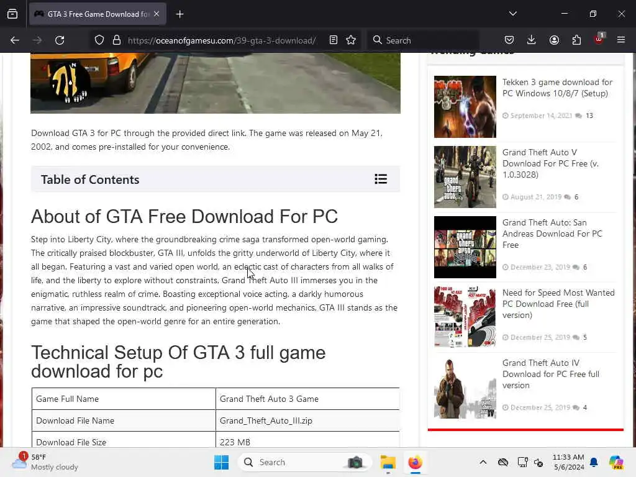Open the cloud sync tray icon
The width and height of the screenshot is (636, 477).
[503, 462]
